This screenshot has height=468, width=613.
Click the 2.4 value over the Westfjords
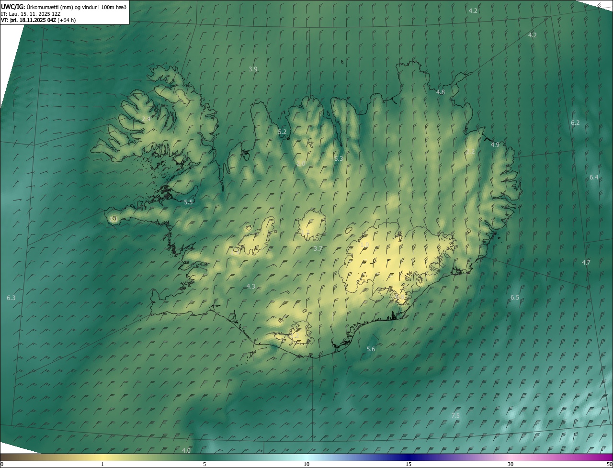tap(146, 118)
